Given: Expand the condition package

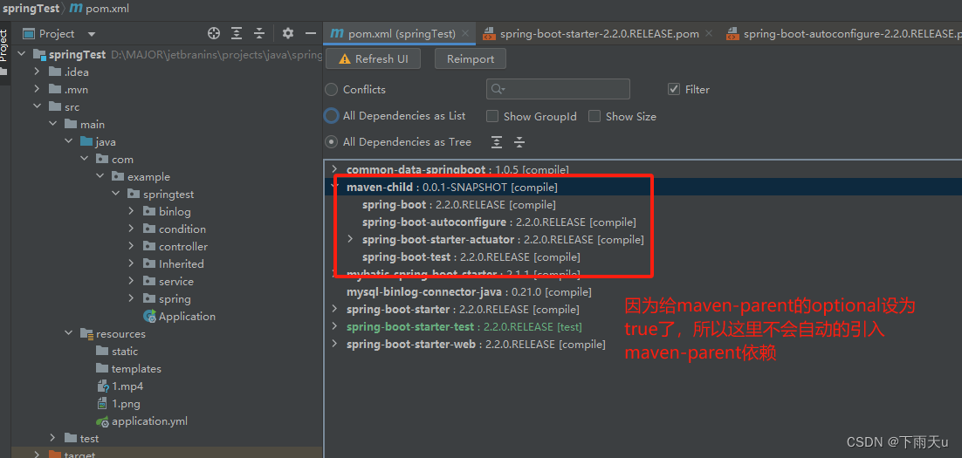Looking at the screenshot, I should click(x=131, y=229).
